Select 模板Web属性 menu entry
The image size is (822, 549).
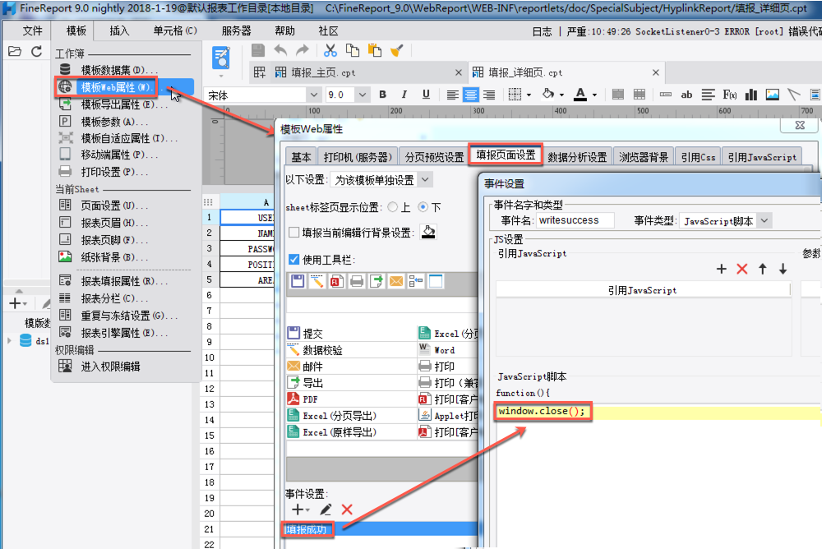tap(125, 87)
